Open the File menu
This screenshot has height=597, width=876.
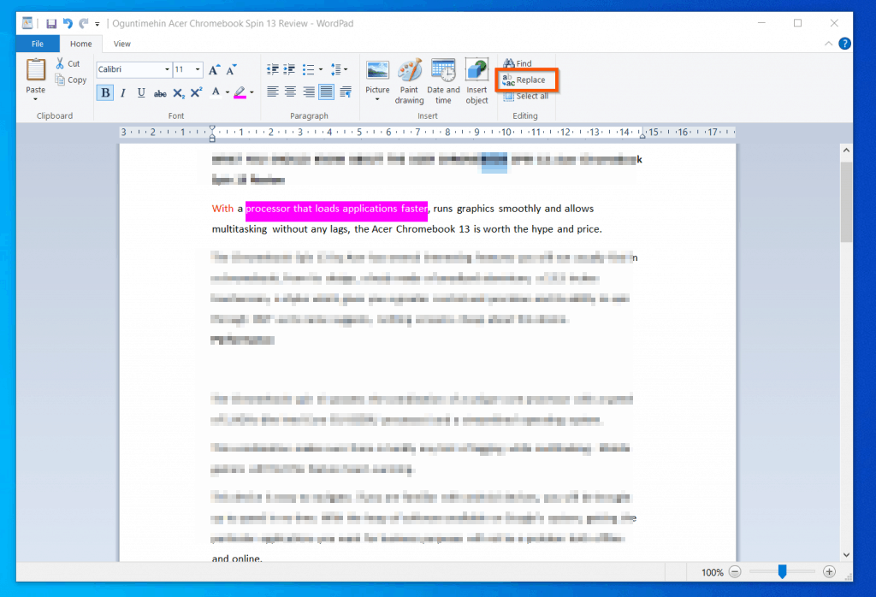coord(37,44)
